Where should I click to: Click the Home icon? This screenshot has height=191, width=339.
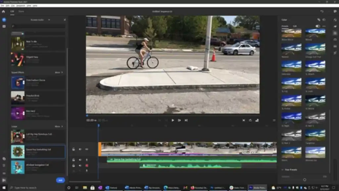(x=3, y=12)
